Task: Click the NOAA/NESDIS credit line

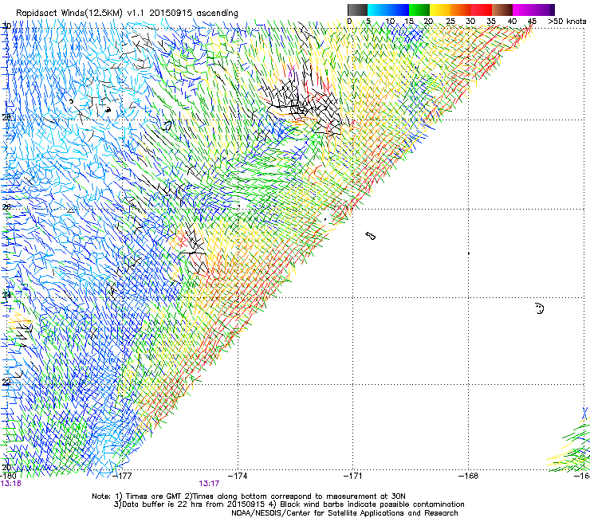Action: point(344,513)
